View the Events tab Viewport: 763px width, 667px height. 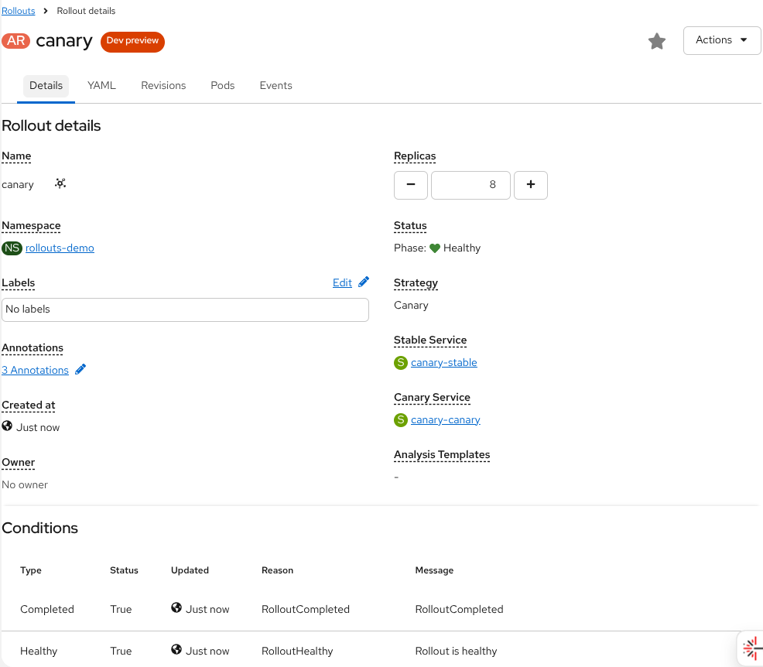point(275,86)
